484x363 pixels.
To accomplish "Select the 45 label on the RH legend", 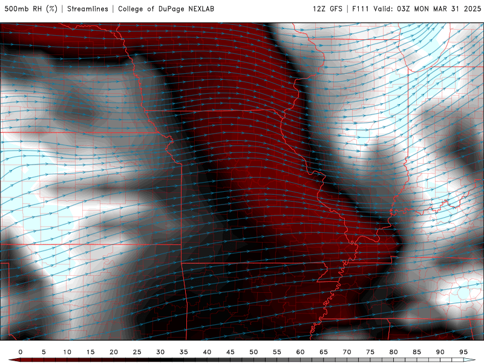I will 231,352.
